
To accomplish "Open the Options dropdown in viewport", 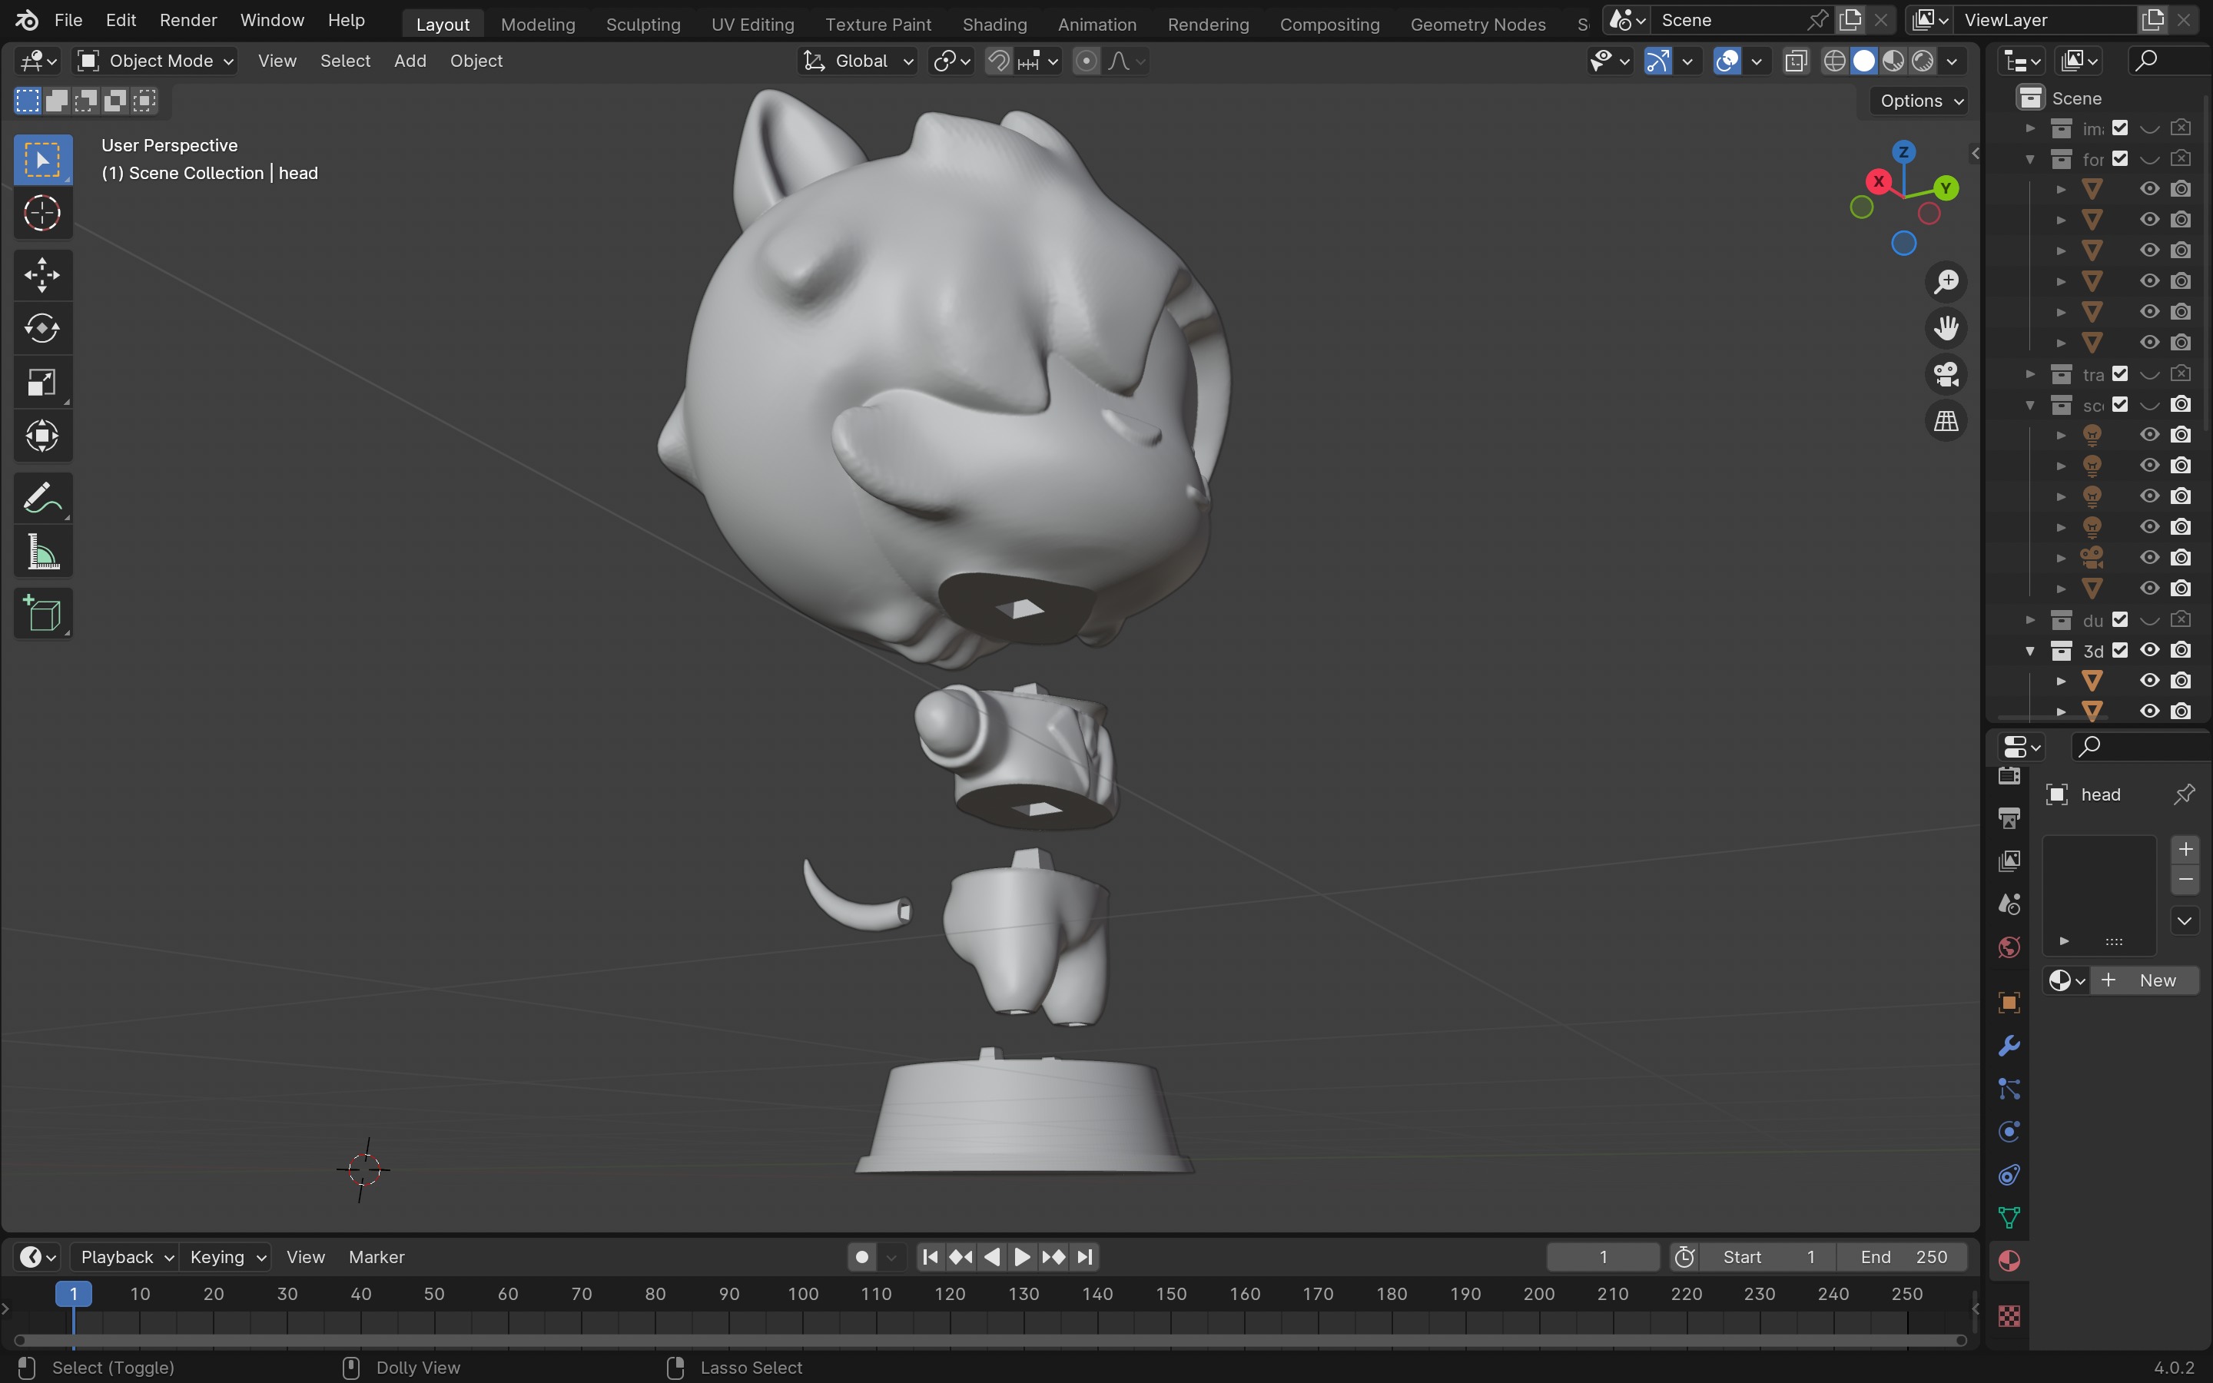I will click(1921, 101).
